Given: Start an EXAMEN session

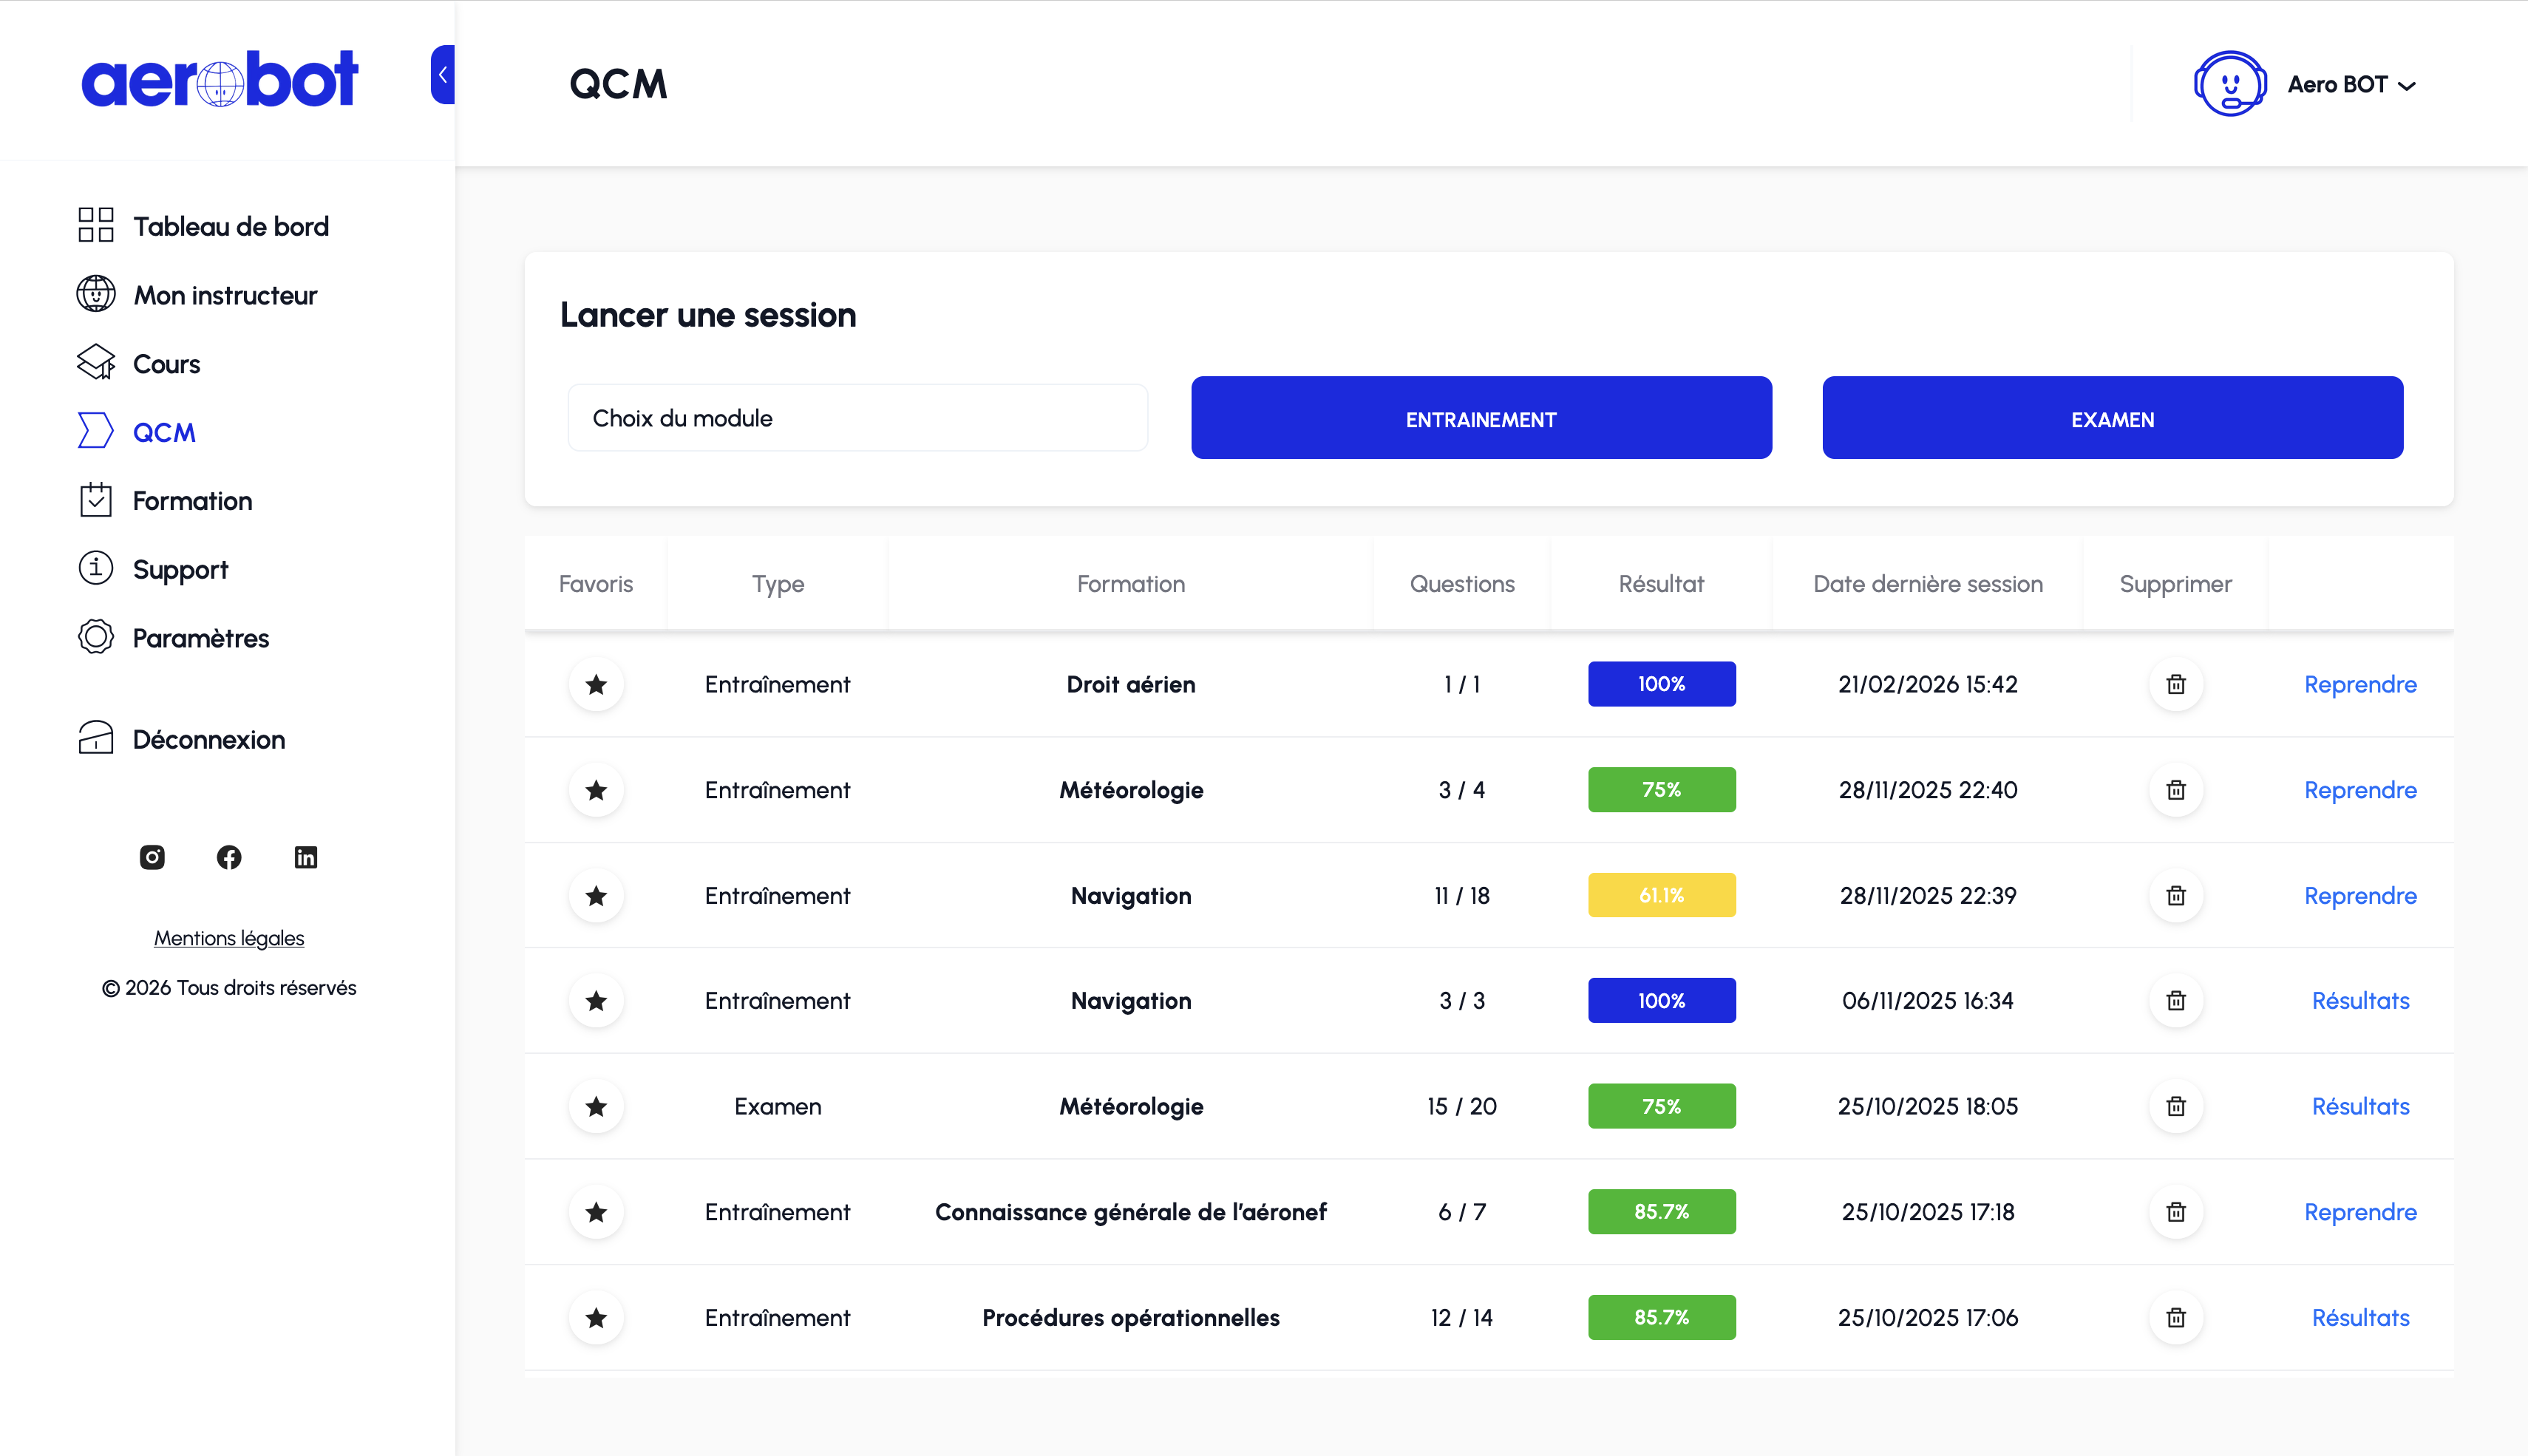Looking at the screenshot, I should [2112, 418].
